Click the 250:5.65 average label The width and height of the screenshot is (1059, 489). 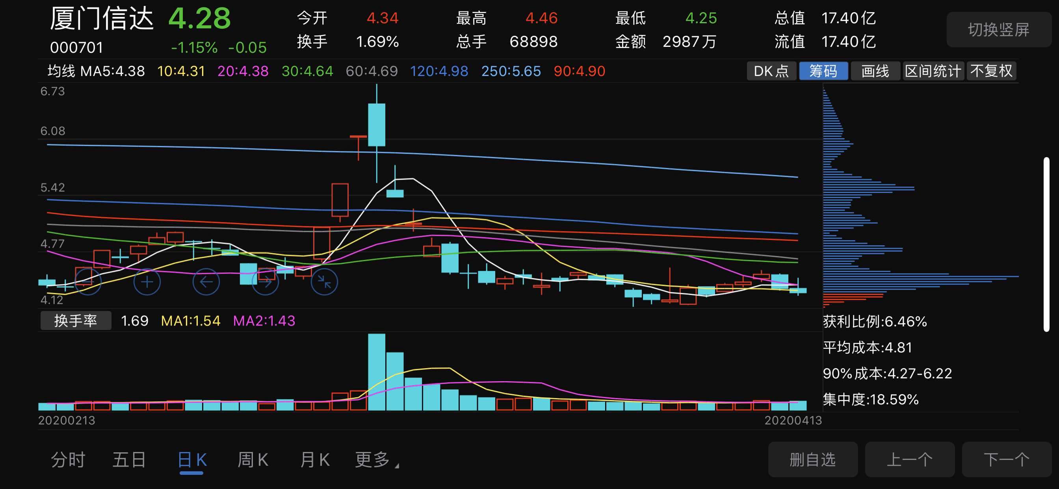pyautogui.click(x=511, y=71)
